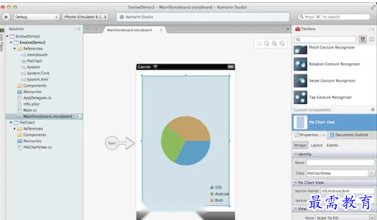The width and height of the screenshot is (377, 220).
Task: Select Info.plist file
Action: 32,104
